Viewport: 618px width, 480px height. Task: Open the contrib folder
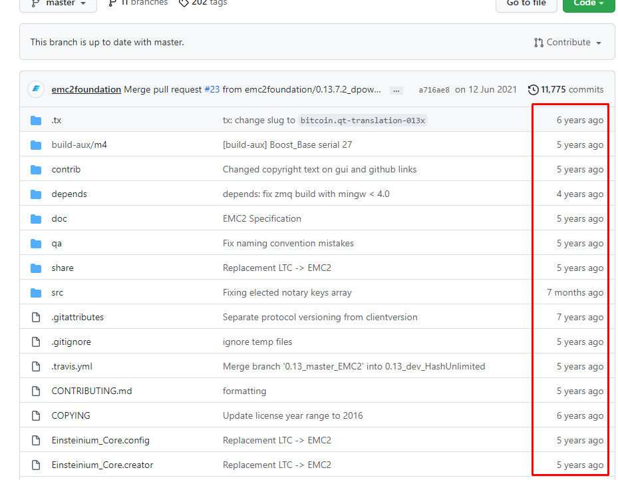66,169
